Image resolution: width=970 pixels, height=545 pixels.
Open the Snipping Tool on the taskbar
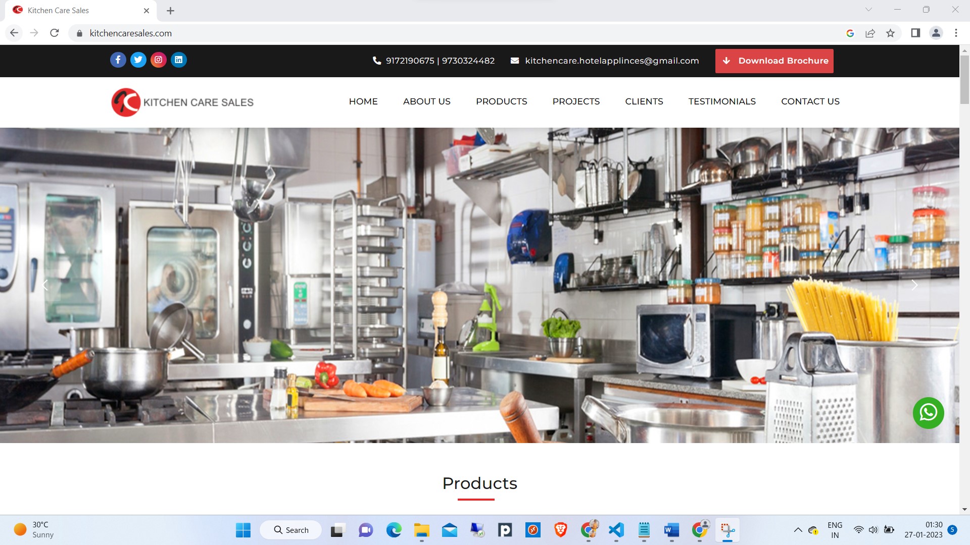point(727,530)
